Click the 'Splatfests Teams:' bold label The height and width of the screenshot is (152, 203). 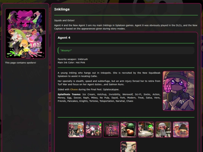(69, 94)
